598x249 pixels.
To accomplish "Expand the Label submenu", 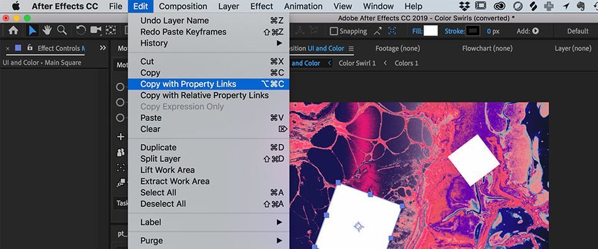I will tap(208, 222).
